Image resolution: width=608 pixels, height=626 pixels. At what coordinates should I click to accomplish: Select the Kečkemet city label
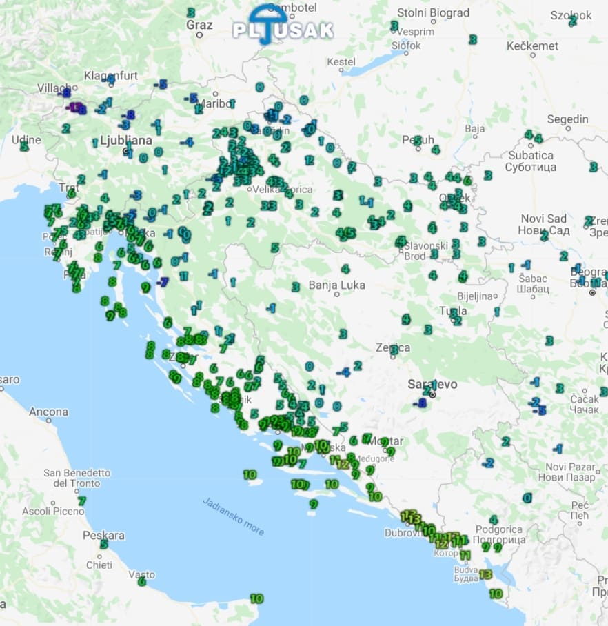(x=532, y=46)
